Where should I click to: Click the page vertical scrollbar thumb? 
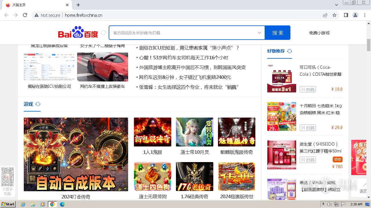[369, 45]
